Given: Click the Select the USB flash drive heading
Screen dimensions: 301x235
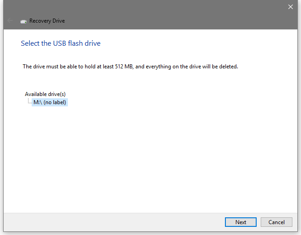Looking at the screenshot, I should coord(61,43).
